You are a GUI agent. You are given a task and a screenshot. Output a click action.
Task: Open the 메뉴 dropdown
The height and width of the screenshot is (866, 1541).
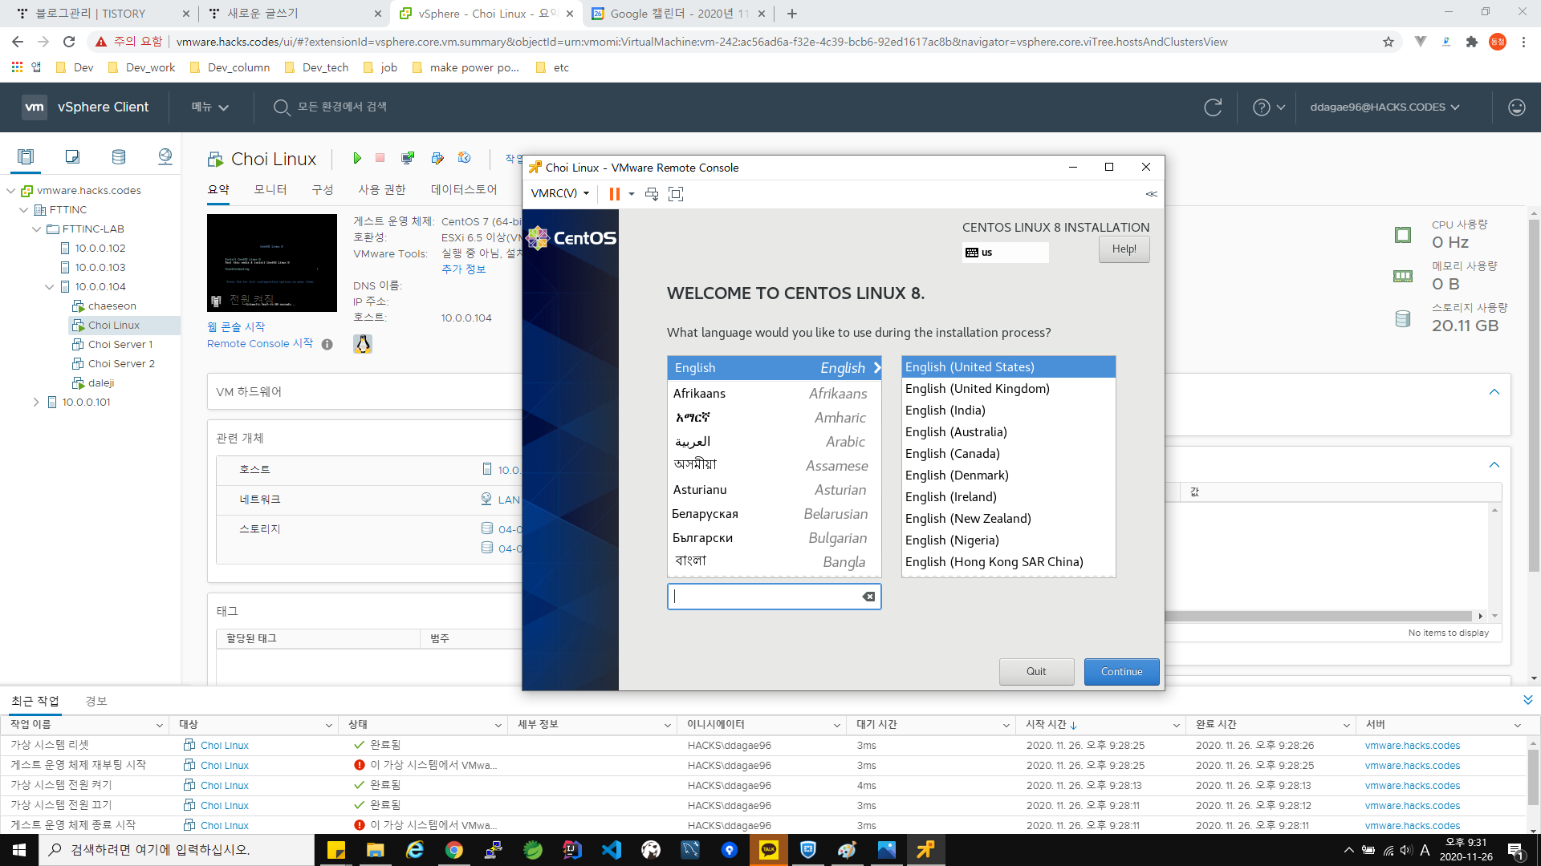(x=210, y=107)
